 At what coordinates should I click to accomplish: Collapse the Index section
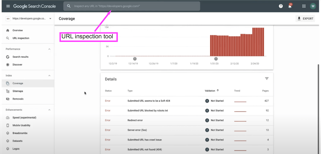tap(49, 76)
